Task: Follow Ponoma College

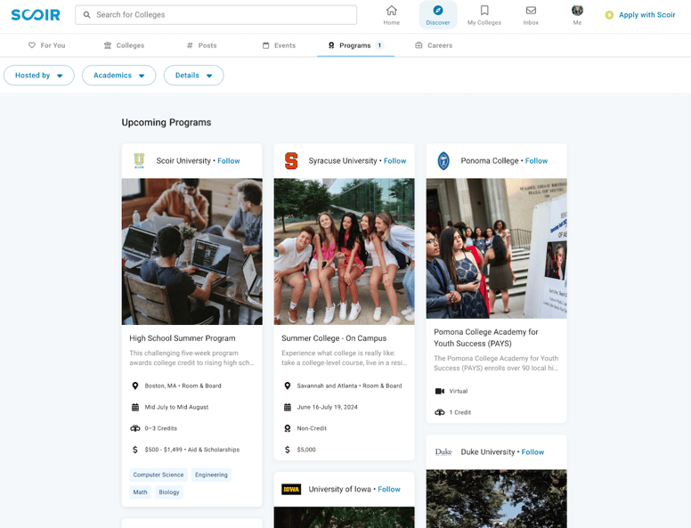Action: pyautogui.click(x=536, y=161)
